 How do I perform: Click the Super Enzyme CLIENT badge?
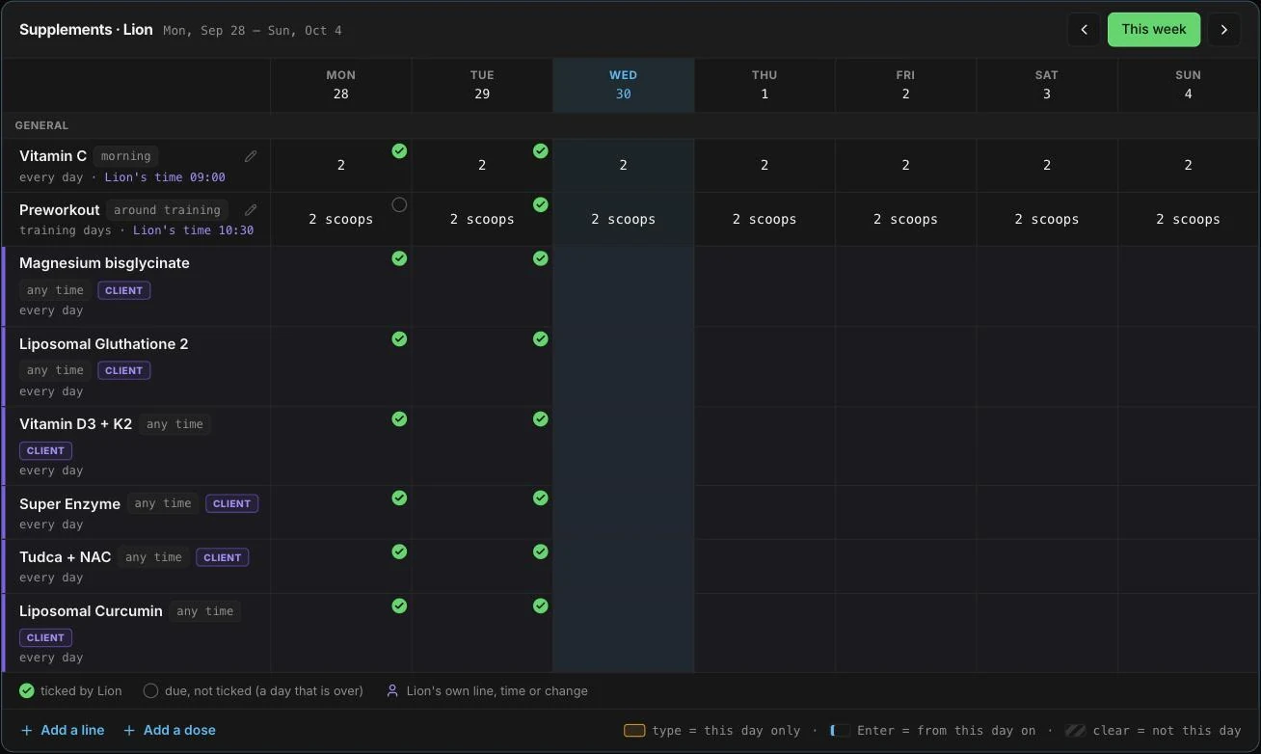click(232, 503)
